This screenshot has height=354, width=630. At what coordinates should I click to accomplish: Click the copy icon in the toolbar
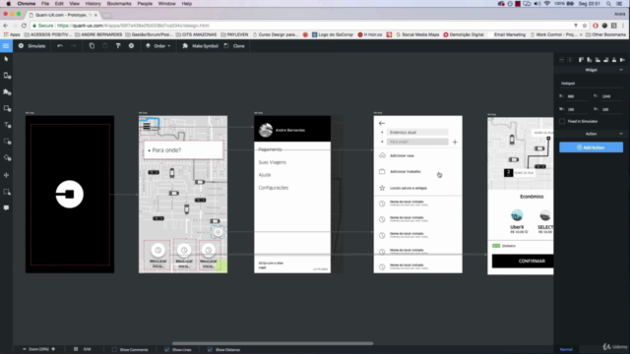(x=92, y=46)
